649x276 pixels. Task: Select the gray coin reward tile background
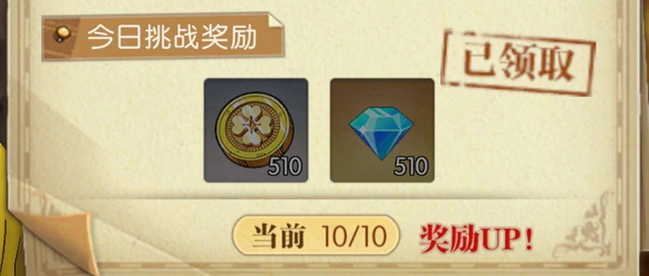pyautogui.click(x=256, y=130)
